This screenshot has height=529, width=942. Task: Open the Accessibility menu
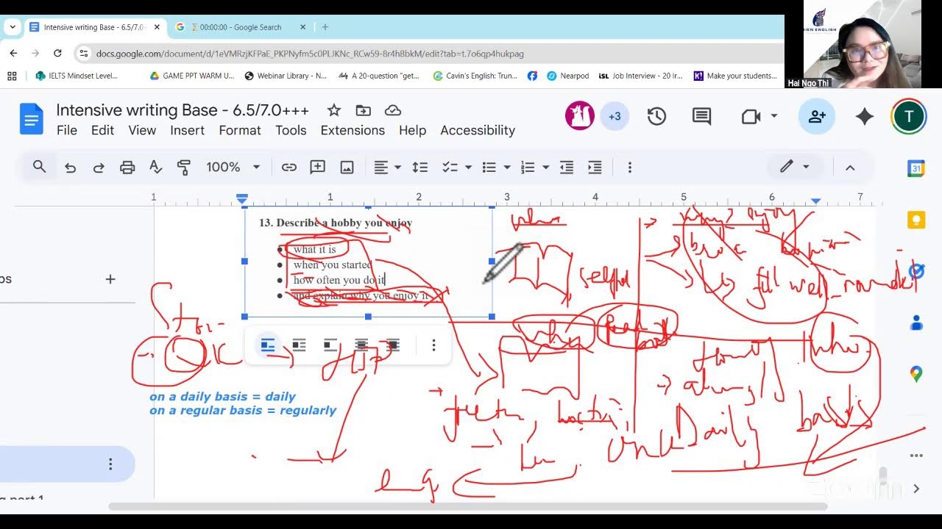(x=478, y=130)
